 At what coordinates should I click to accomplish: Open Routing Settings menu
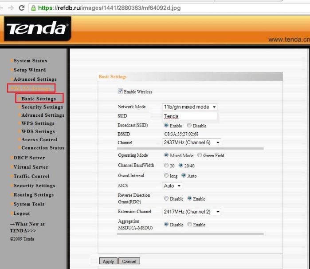[34, 195]
